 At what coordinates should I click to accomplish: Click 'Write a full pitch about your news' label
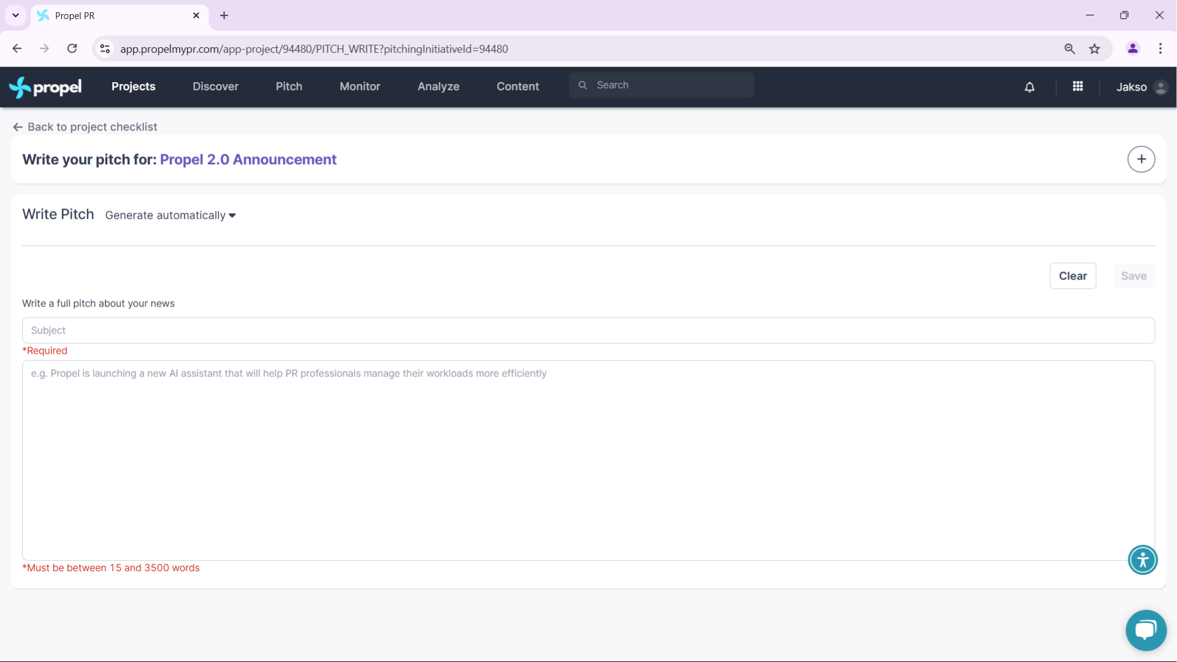pyautogui.click(x=99, y=303)
